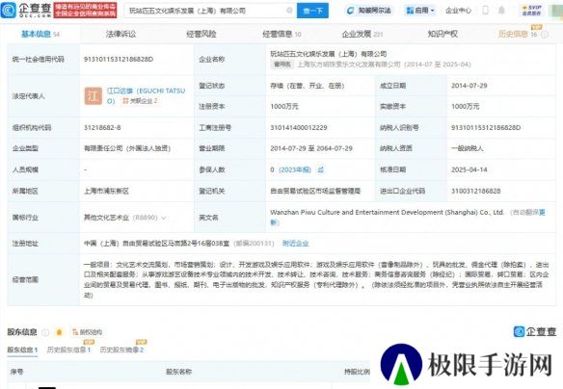Click the 成立日期 value 2014-07-29
This screenshot has height=389, width=563.
[x=469, y=86]
